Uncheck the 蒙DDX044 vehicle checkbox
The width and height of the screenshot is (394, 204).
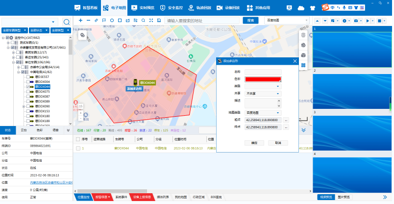[x=27, y=87]
